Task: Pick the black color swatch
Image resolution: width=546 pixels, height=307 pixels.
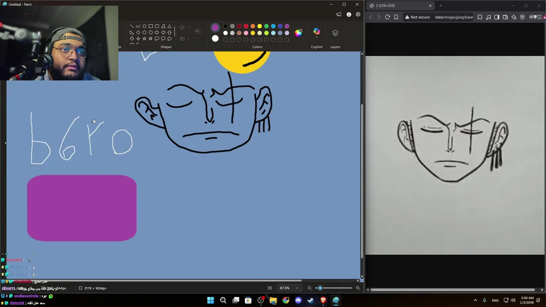Action: click(x=226, y=26)
